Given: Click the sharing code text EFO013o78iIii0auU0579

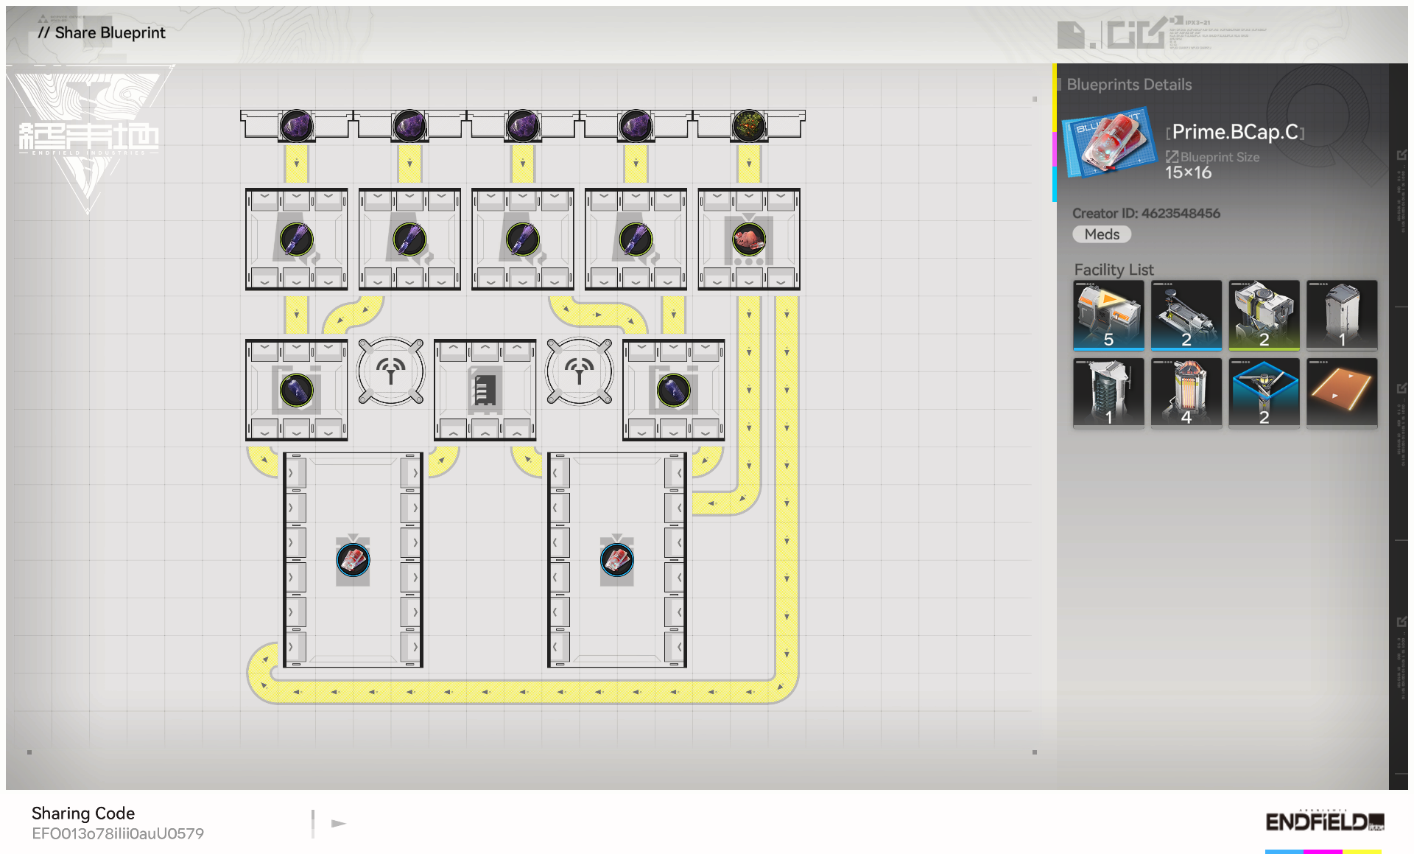Looking at the screenshot, I should point(118,833).
